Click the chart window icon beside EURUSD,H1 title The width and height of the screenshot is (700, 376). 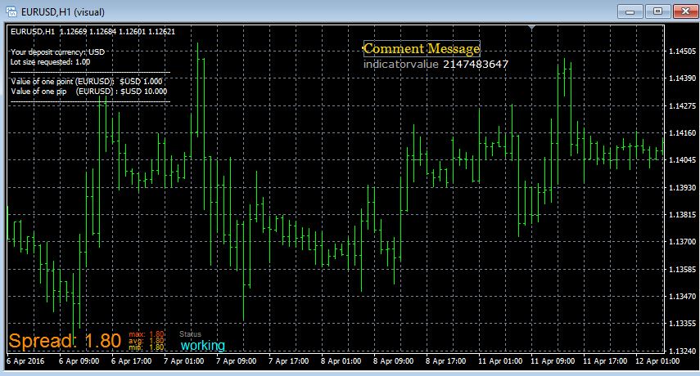point(11,11)
